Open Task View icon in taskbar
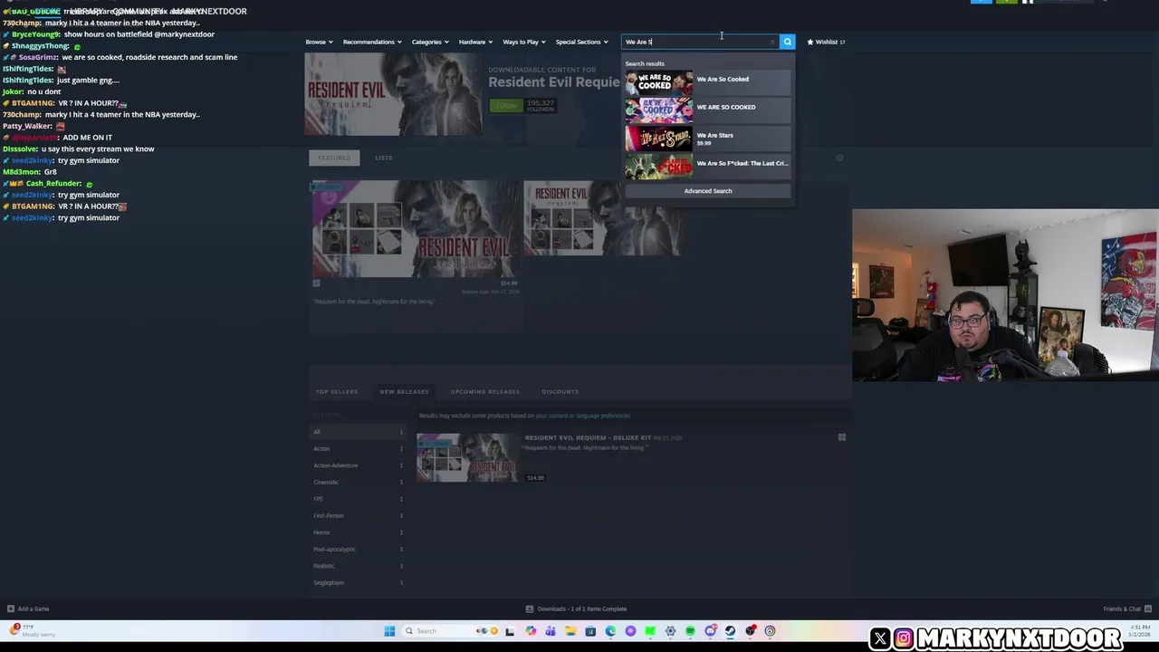This screenshot has width=1159, height=652. [x=510, y=631]
